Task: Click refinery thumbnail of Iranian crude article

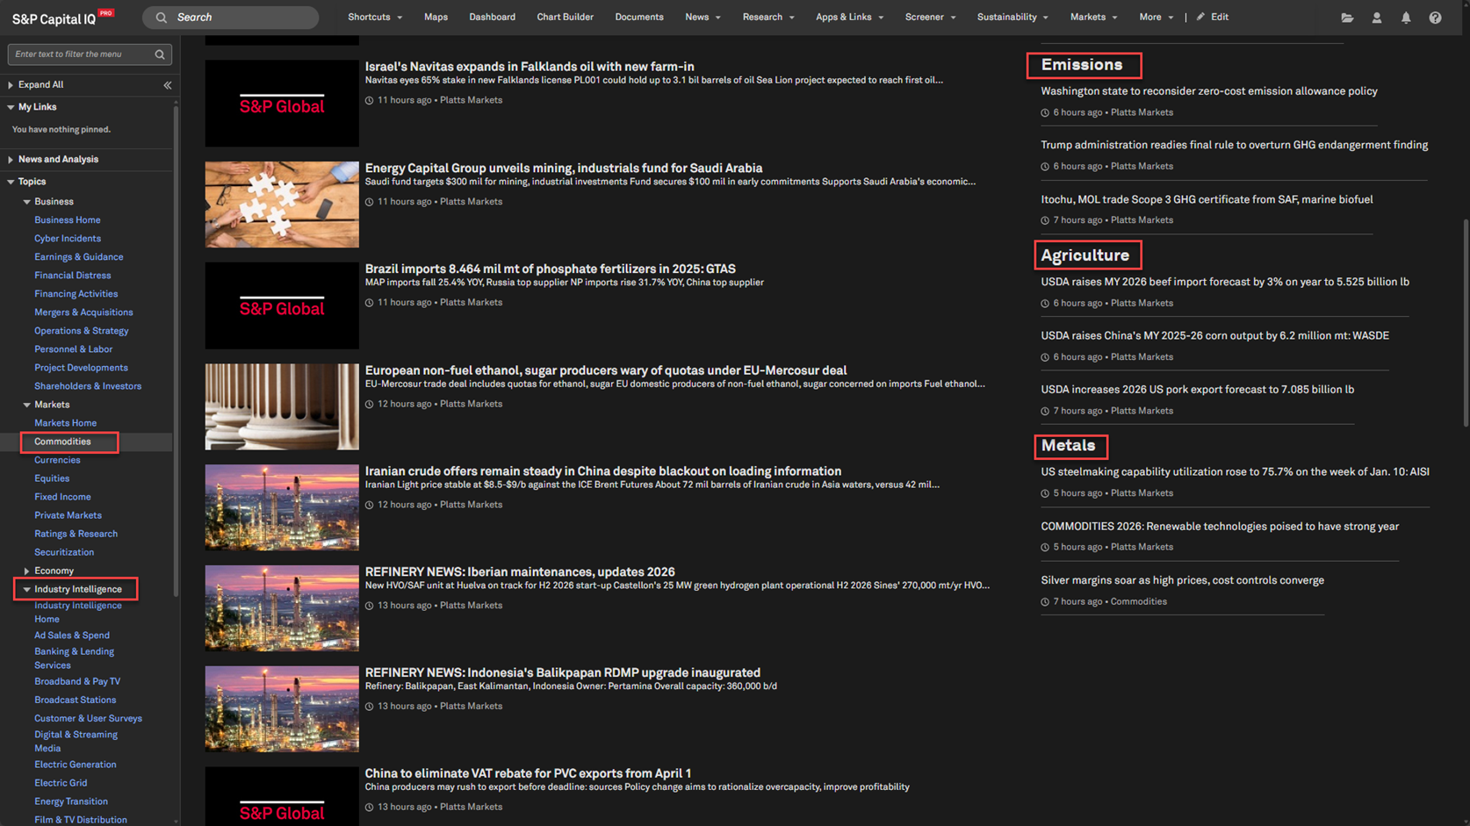Action: pos(282,507)
